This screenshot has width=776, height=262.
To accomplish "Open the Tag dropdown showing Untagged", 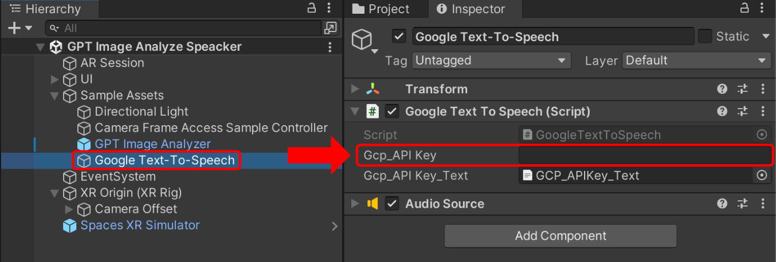I will pos(492,61).
